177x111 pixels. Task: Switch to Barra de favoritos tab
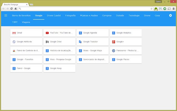[21, 16]
